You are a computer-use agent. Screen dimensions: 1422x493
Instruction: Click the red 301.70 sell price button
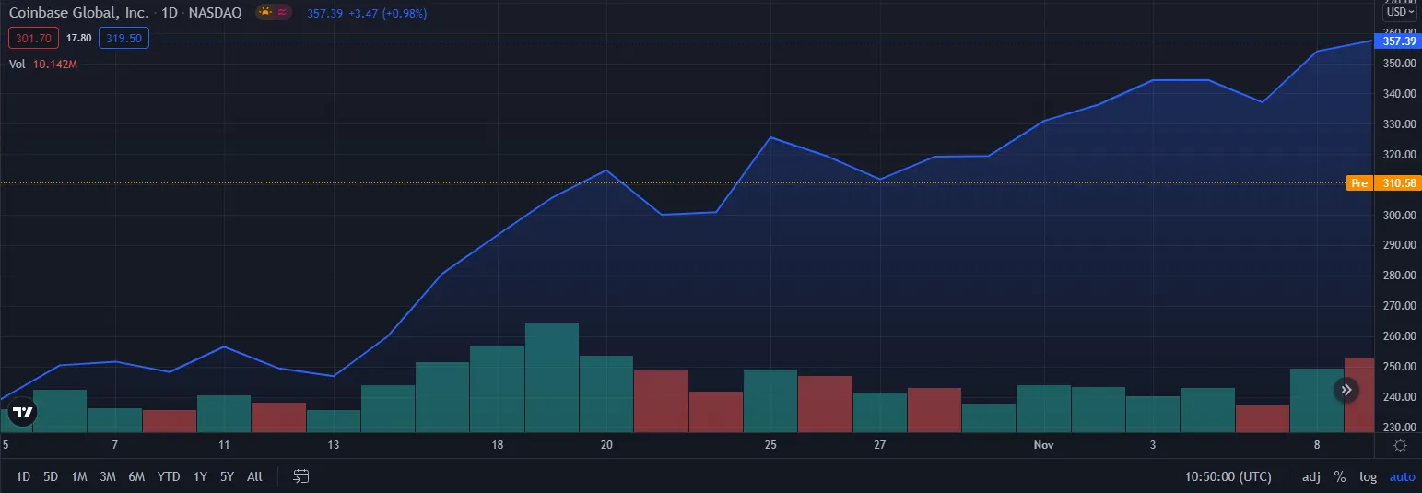coord(34,38)
